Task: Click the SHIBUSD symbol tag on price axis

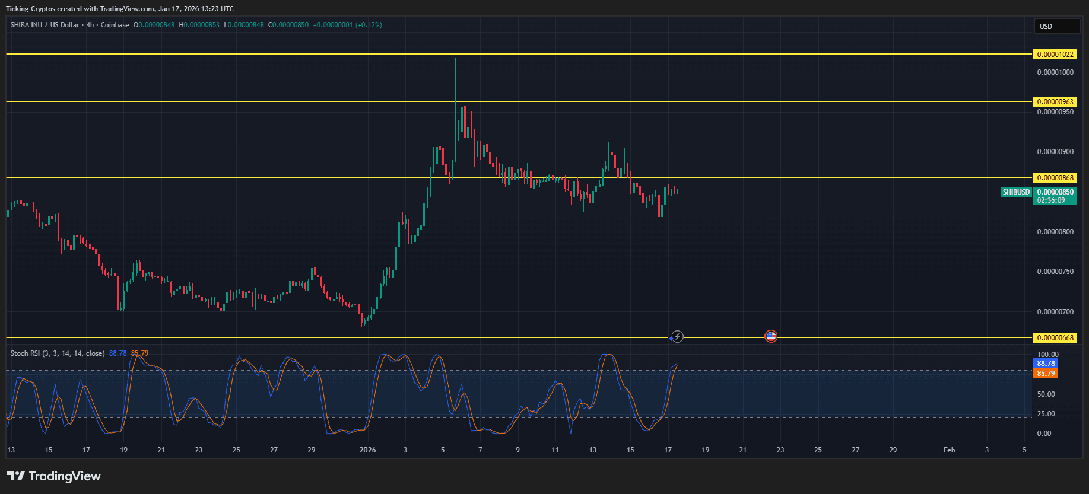Action: click(x=1016, y=192)
